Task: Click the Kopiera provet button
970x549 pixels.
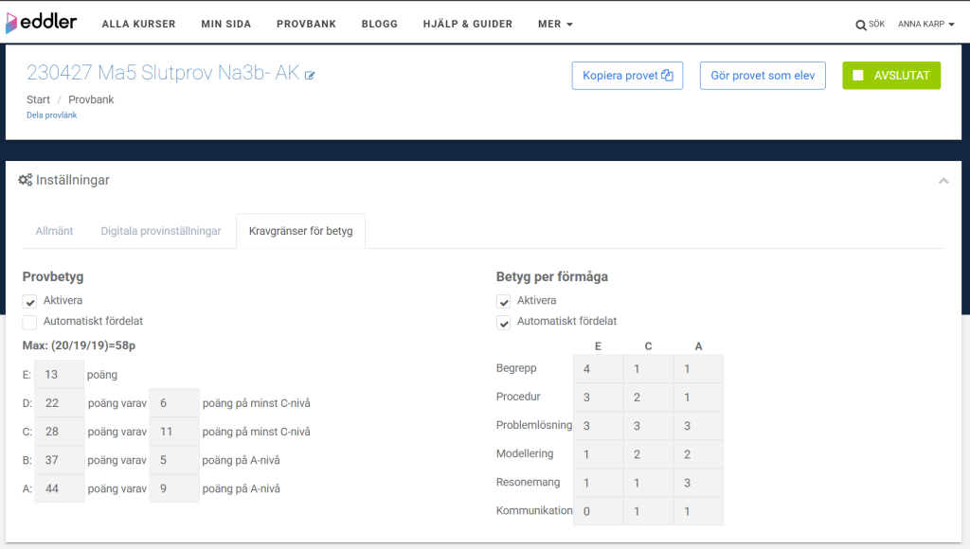Action: [627, 76]
